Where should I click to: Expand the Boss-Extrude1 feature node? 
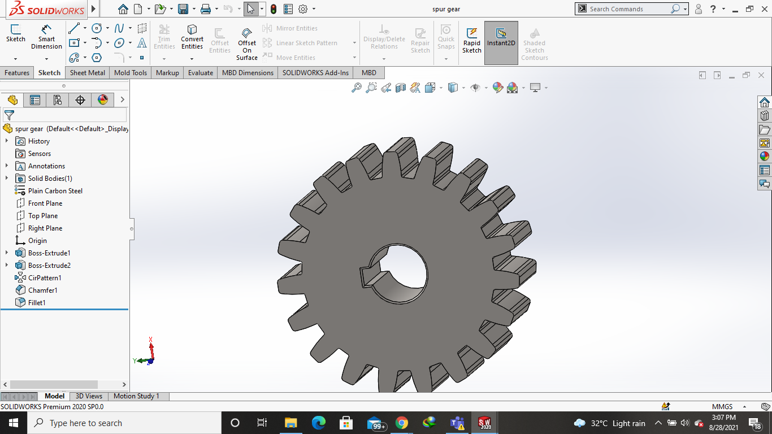click(x=7, y=253)
